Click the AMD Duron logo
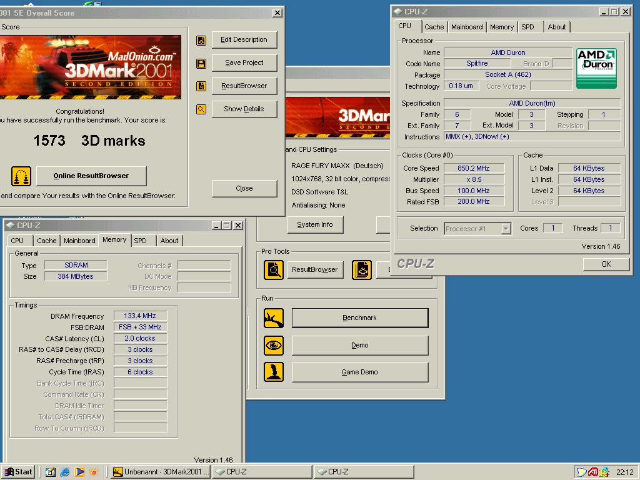This screenshot has width=640, height=480. click(x=596, y=68)
